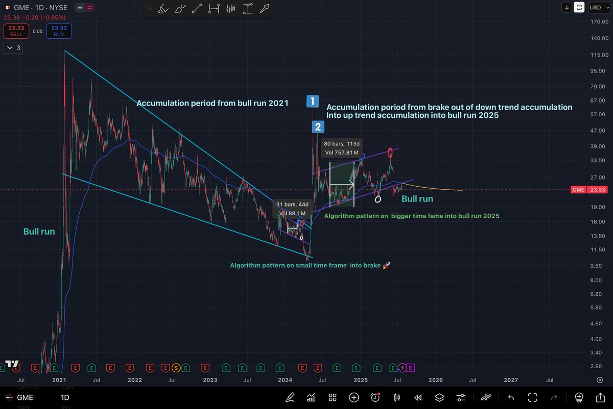The height and width of the screenshot is (409, 613).
Task: Select the '31 bars, 44d' measurement label
Action: 293,209
